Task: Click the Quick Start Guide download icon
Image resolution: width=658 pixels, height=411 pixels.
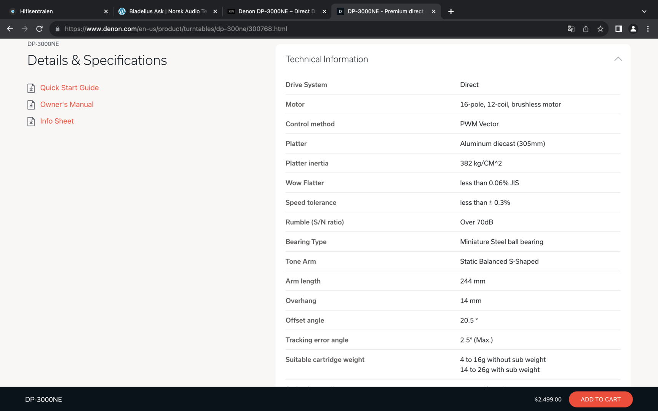Action: [x=31, y=88]
